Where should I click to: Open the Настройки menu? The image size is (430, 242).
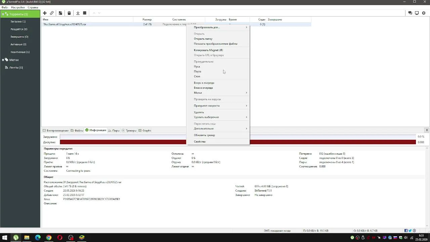[x=18, y=7]
